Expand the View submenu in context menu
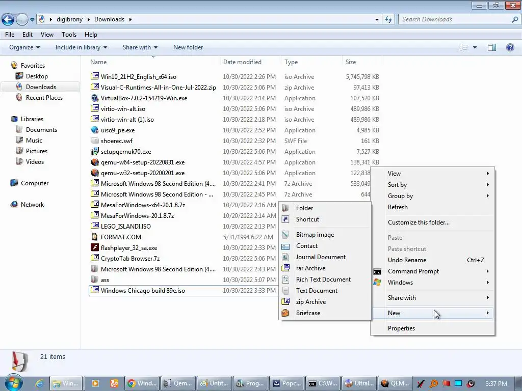522x391 pixels. point(433,174)
